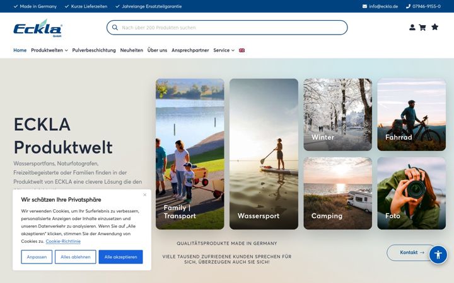Open the wishlist star icon
Viewport: 454px width, 283px height.
(x=434, y=27)
